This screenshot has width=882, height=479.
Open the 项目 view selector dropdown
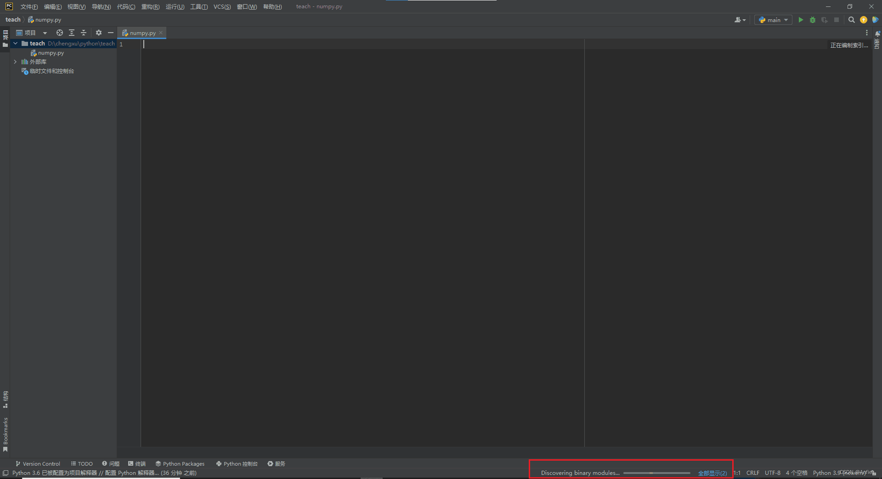coord(32,33)
